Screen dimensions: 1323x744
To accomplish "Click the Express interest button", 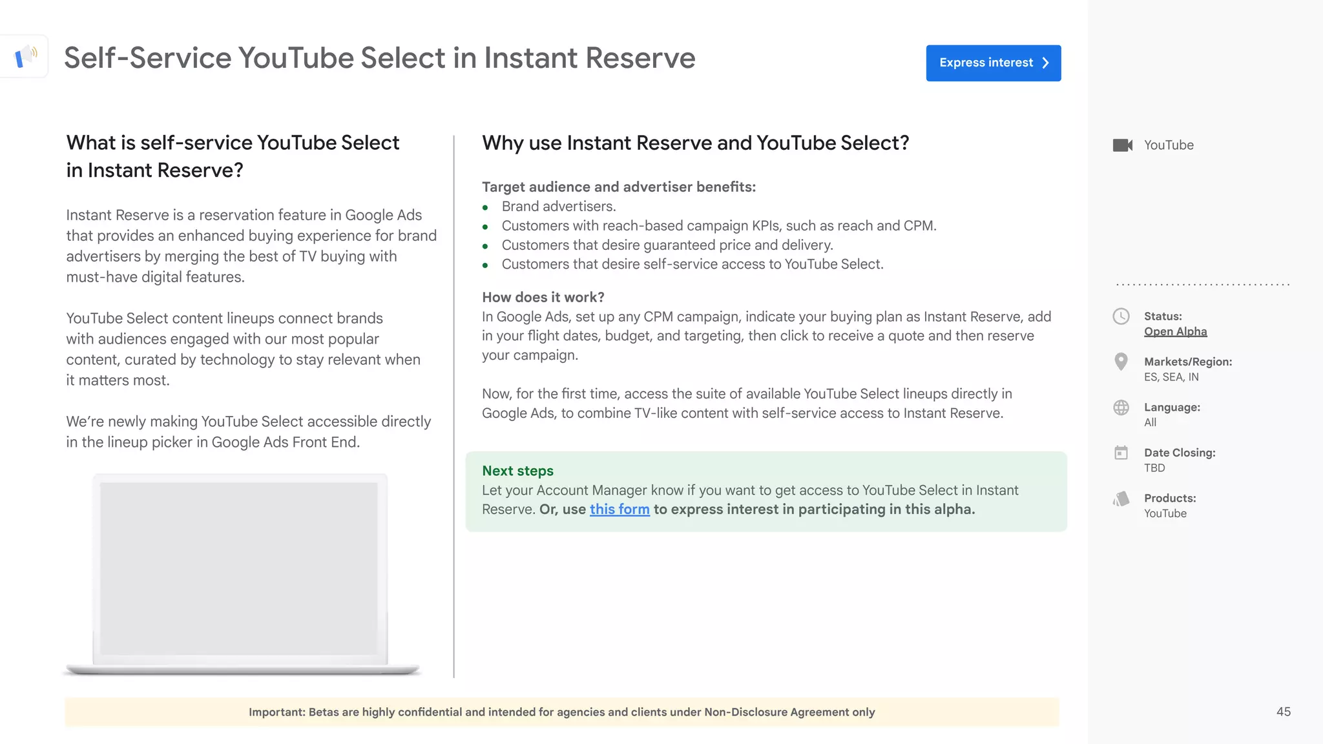I will click(993, 63).
